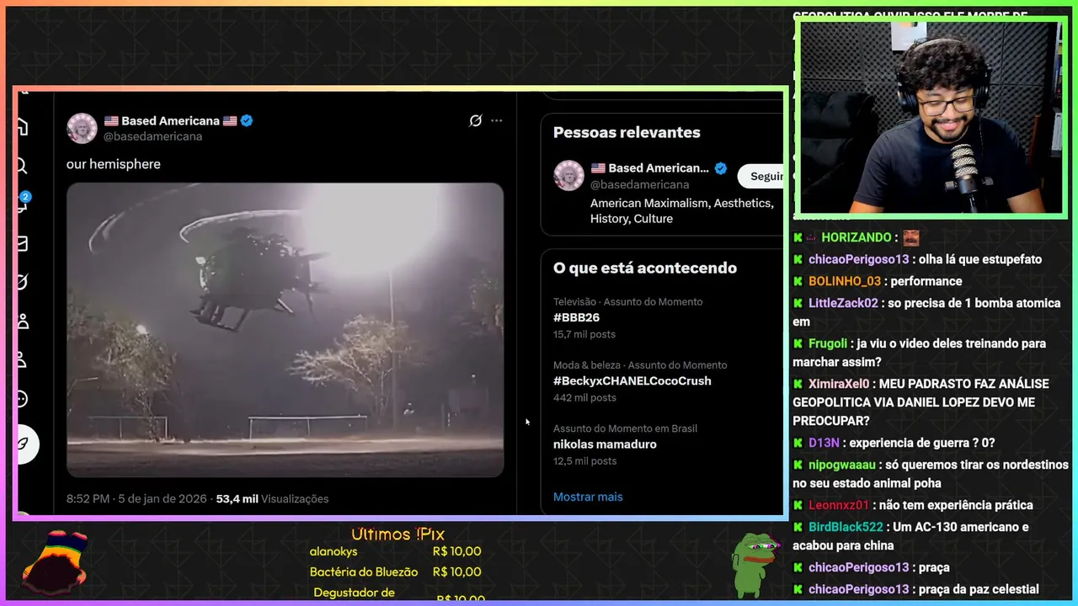Image resolution: width=1078 pixels, height=606 pixels.
Task: Play the helicopter video in tweet
Action: coord(285,330)
